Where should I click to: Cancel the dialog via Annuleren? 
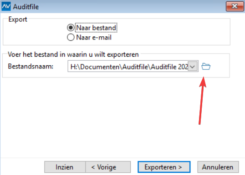tap(218, 167)
